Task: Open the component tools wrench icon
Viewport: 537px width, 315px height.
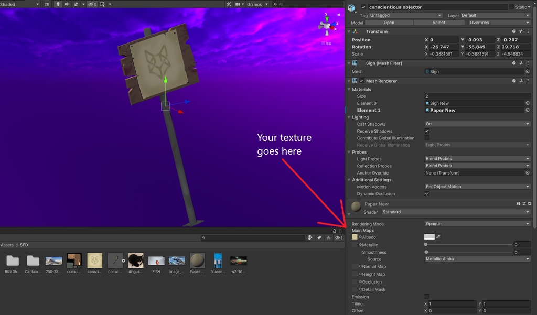Action: tap(229, 4)
